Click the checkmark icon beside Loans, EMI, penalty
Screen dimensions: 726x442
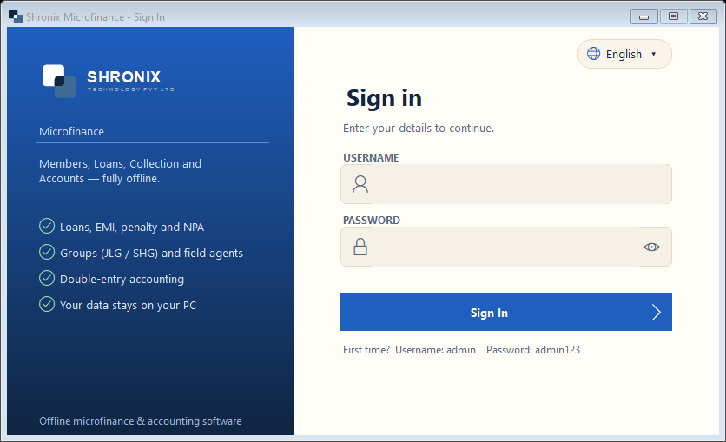(x=47, y=227)
